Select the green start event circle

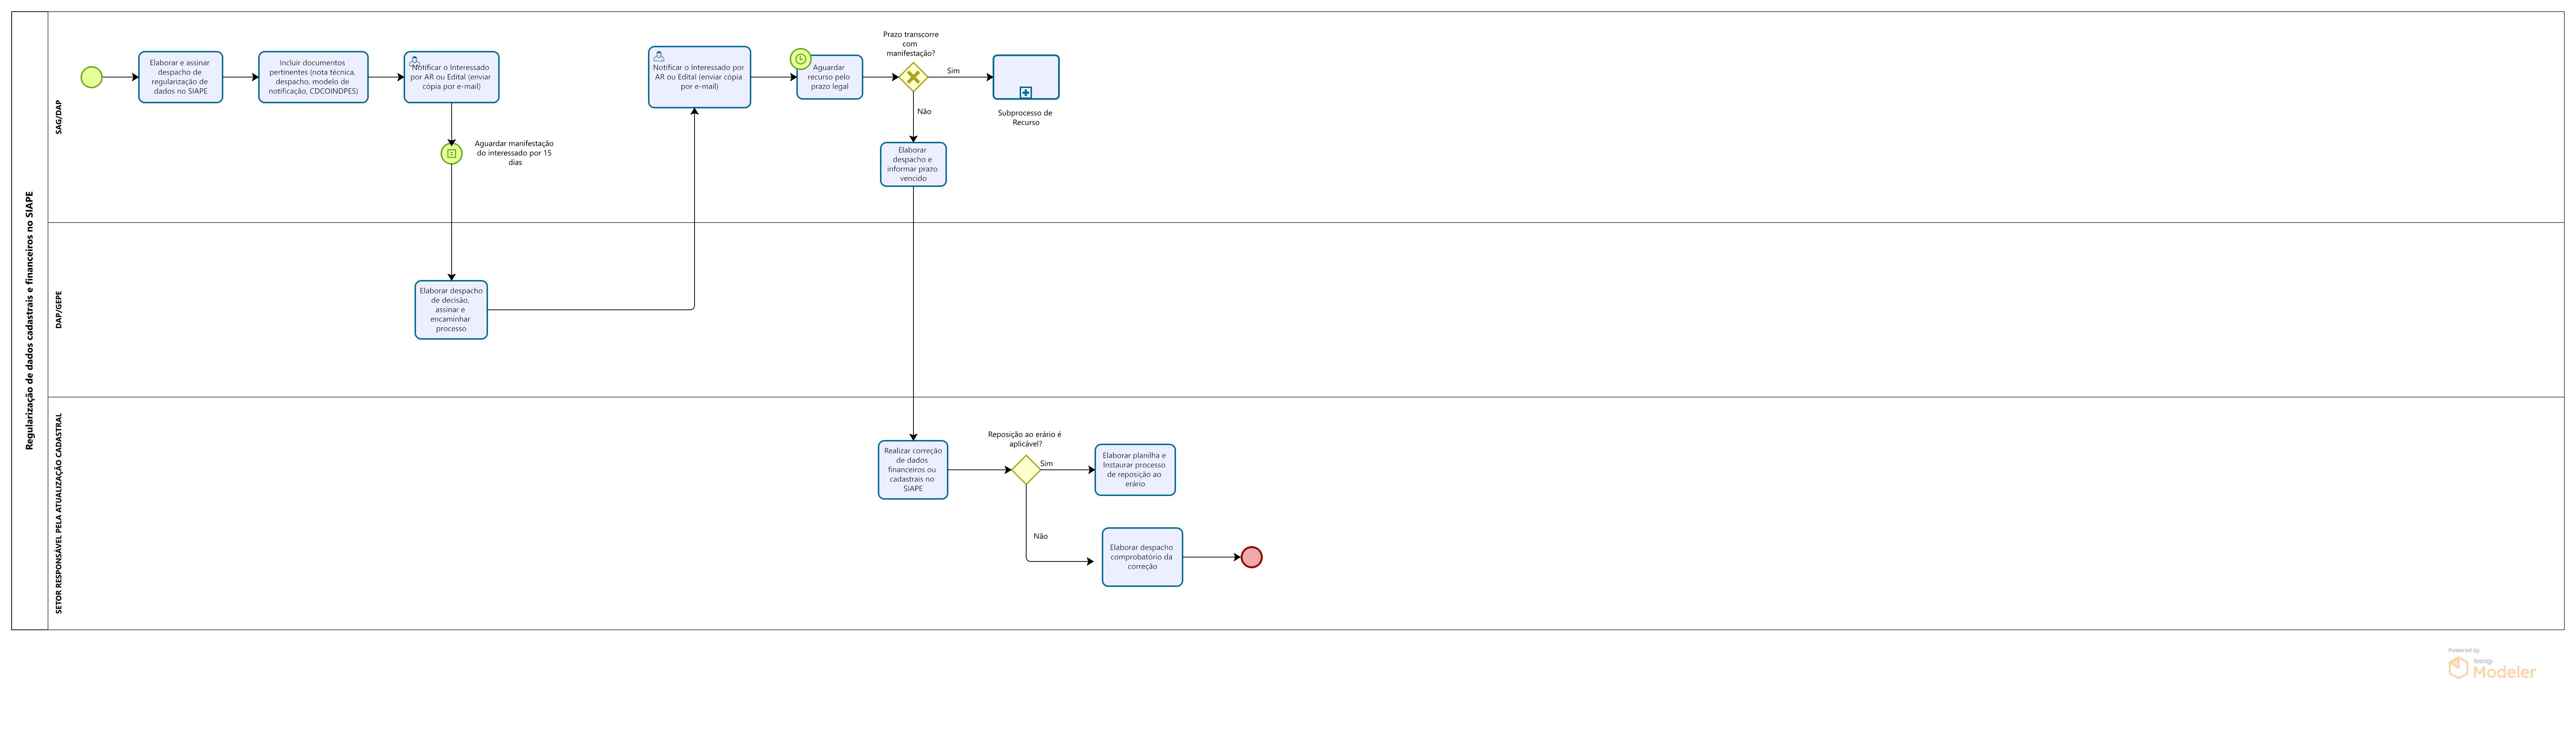tap(91, 77)
